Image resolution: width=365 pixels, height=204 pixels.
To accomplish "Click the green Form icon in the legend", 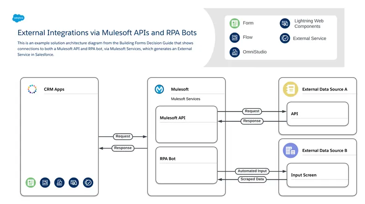I will click(x=234, y=23).
